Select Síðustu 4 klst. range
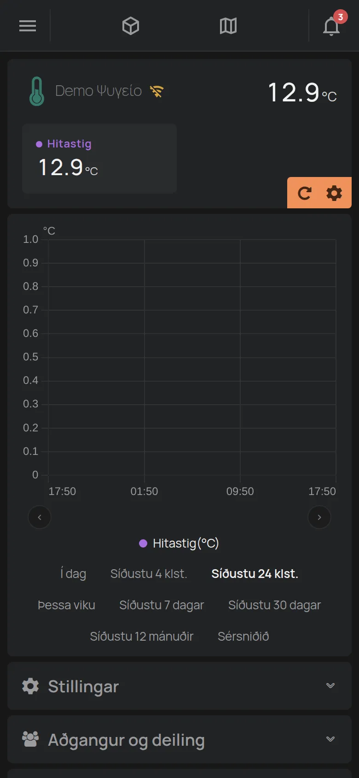 (x=149, y=574)
